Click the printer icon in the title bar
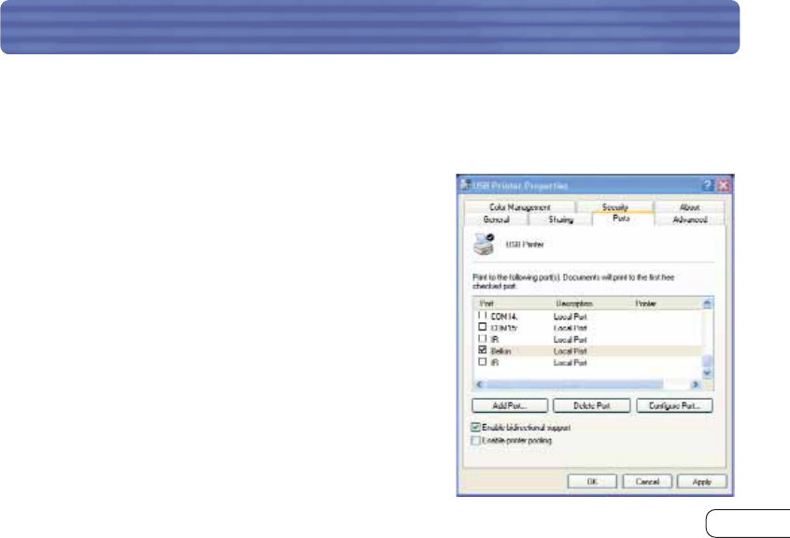Screen dimensions: 790x538 [x=465, y=185]
